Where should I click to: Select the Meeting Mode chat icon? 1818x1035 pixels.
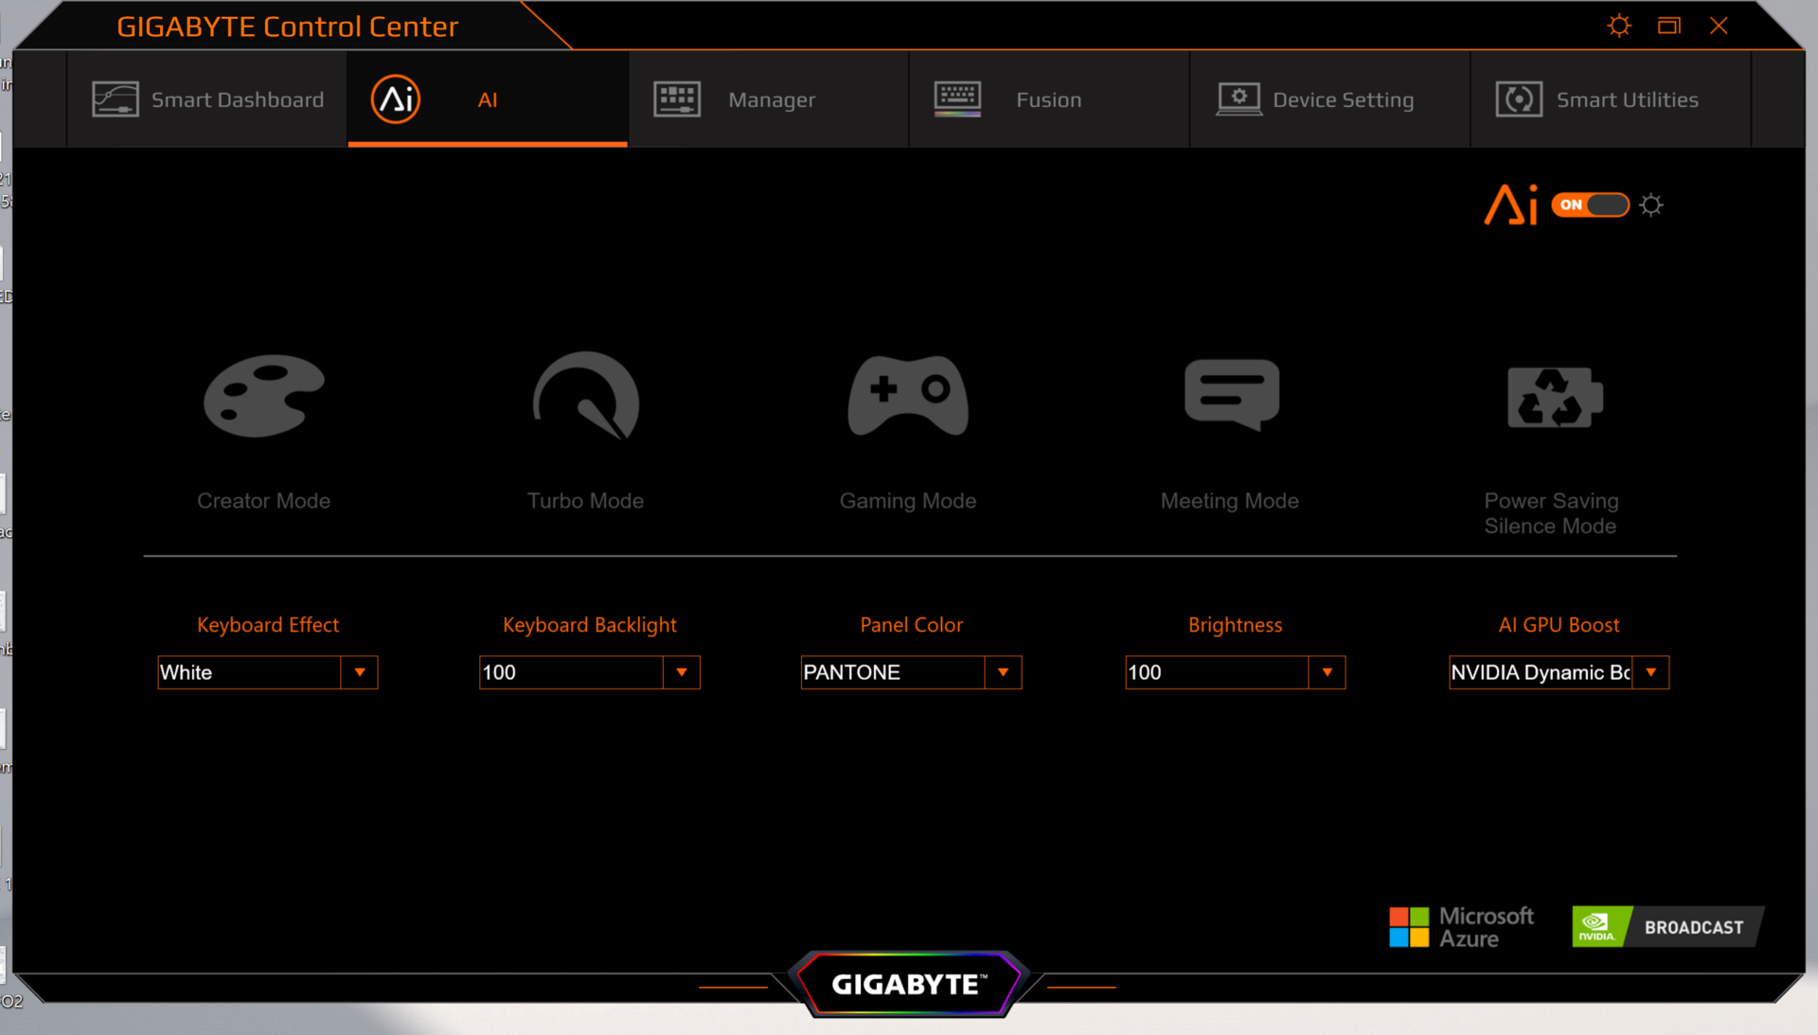click(1231, 394)
